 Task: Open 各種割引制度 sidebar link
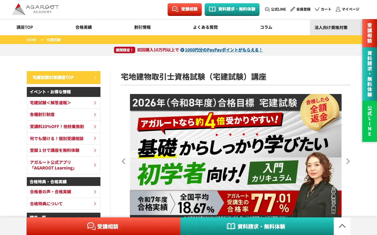click(64, 115)
